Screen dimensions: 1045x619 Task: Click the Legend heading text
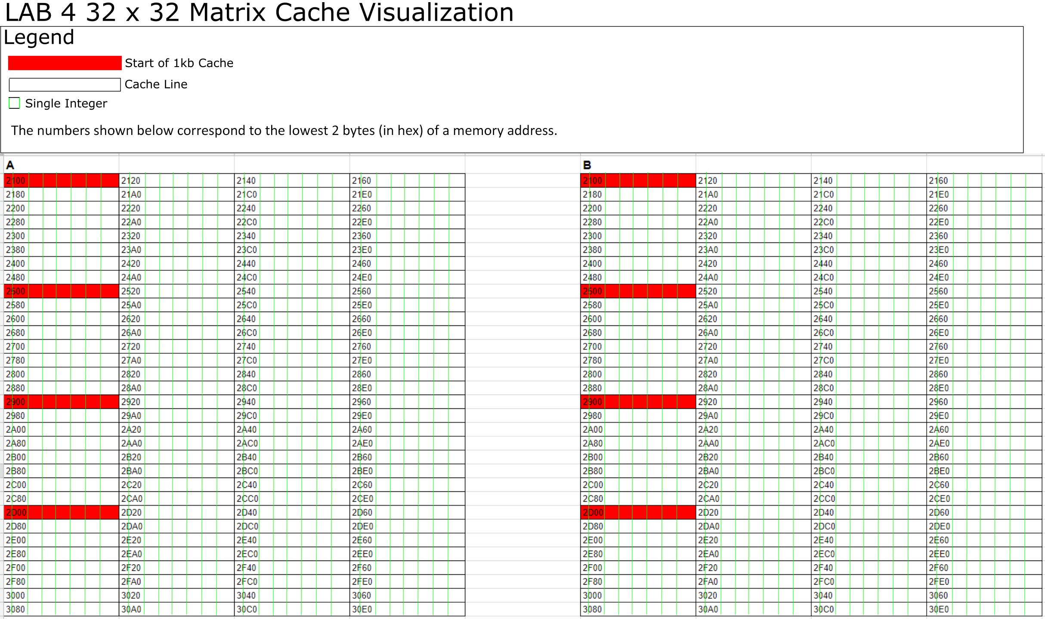coord(39,37)
